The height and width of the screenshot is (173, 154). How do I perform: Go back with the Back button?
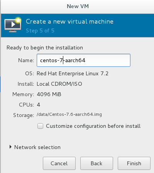click(96, 163)
